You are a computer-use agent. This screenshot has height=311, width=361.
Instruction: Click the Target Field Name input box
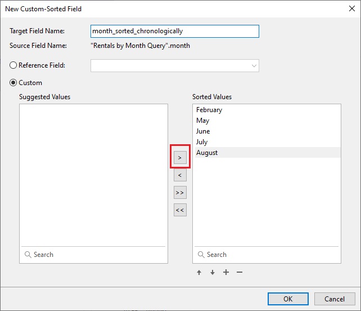pyautogui.click(x=175, y=31)
